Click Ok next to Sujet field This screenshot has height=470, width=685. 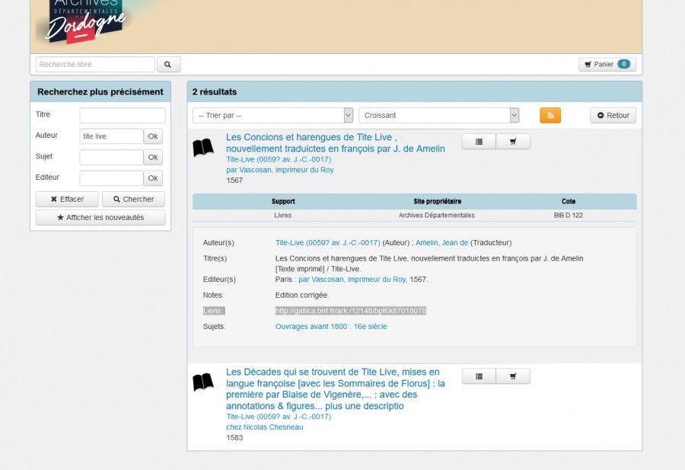153,157
